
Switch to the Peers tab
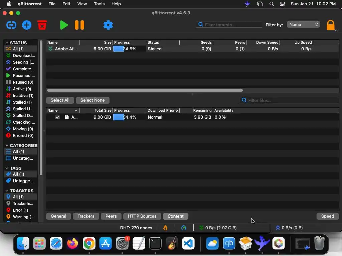point(111,216)
